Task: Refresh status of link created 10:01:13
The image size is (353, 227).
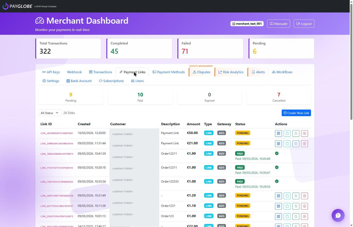Action: (x=296, y=217)
